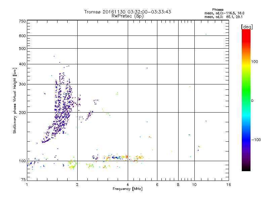Click the '[deg]' colorbar unit label

247,27
